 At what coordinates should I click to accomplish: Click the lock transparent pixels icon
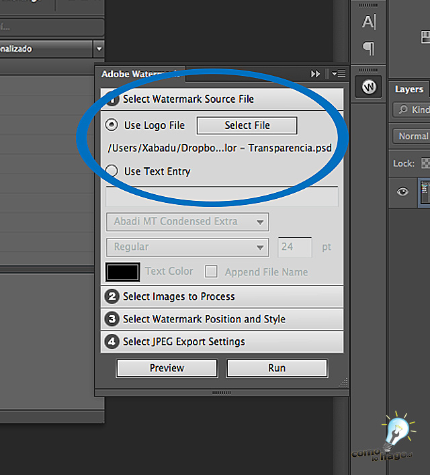(425, 163)
